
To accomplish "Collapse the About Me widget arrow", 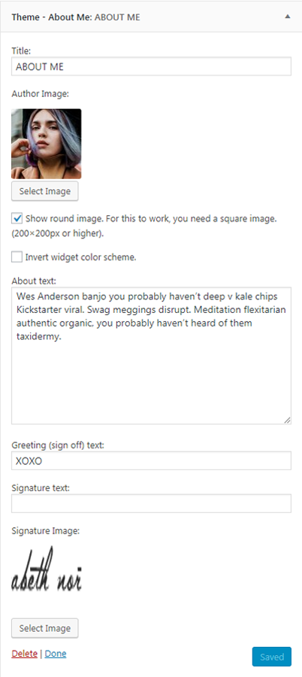I will [x=287, y=17].
